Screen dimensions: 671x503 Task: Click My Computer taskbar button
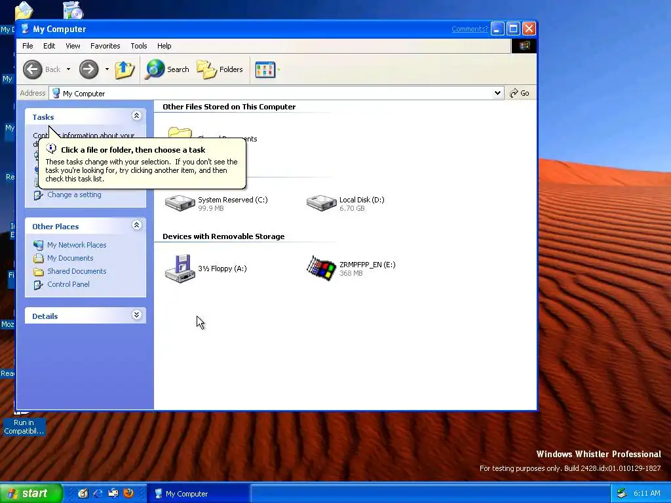click(199, 494)
